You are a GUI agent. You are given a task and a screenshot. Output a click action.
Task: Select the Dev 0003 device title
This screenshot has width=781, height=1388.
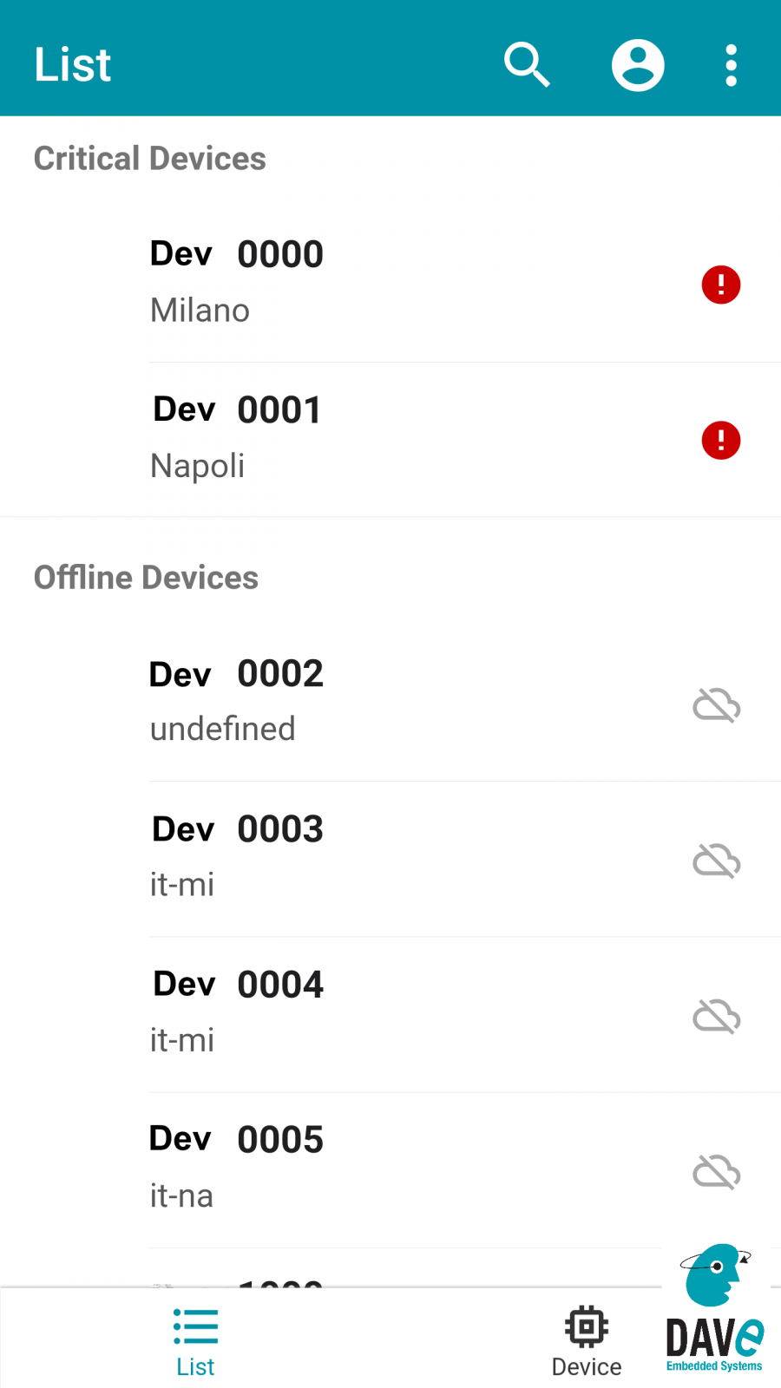coord(238,829)
